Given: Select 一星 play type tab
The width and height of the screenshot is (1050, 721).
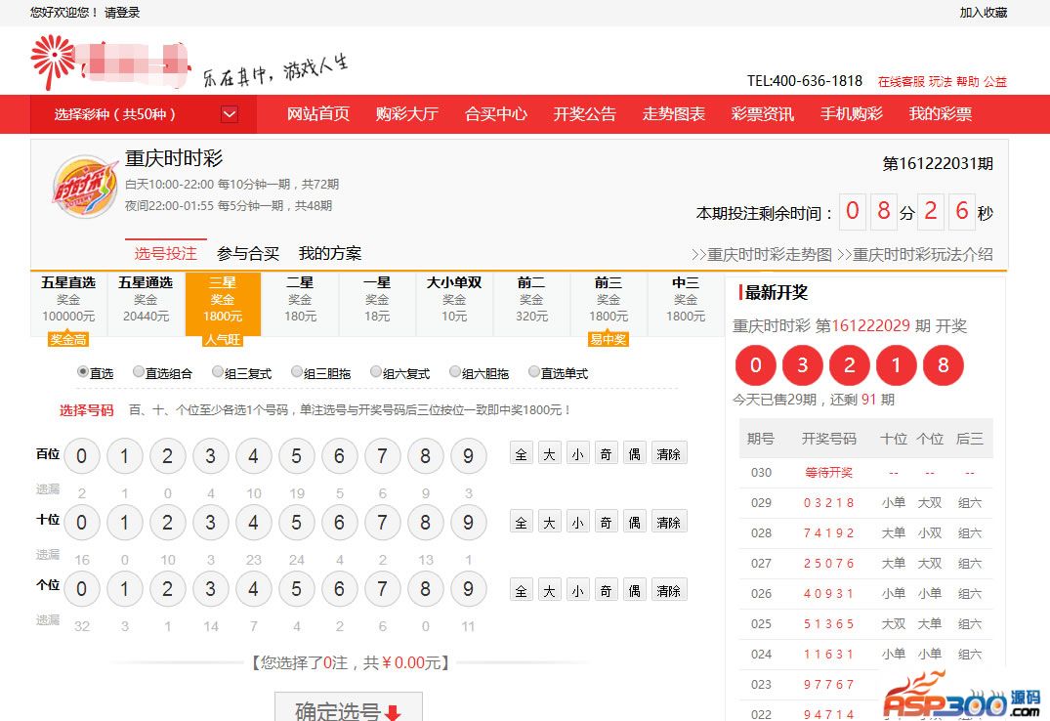Looking at the screenshot, I should (x=377, y=304).
